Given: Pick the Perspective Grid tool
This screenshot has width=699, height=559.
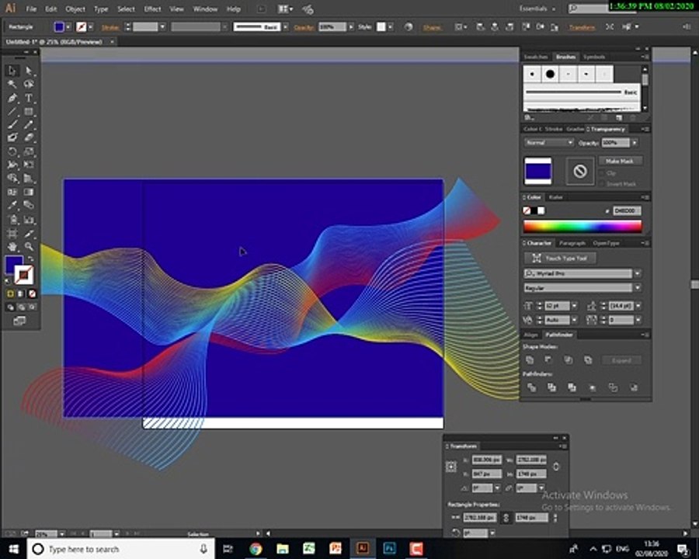Looking at the screenshot, I should (29, 179).
